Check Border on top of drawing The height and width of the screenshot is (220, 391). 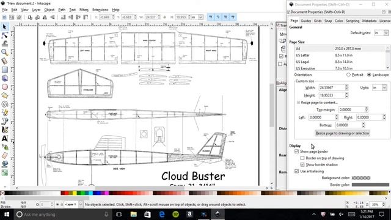coord(302,158)
